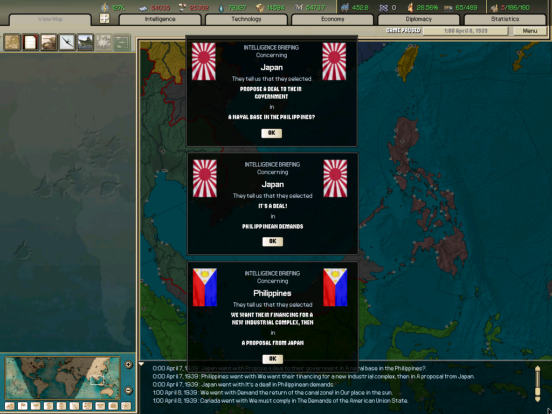Open air units with the aircraft icon
Image resolution: width=552 pixels, height=414 pixels.
coord(67,42)
